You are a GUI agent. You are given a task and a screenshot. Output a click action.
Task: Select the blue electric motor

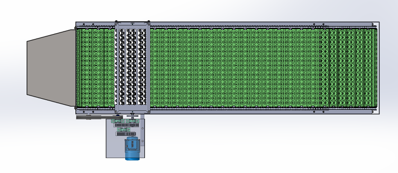pyautogui.click(x=132, y=148)
